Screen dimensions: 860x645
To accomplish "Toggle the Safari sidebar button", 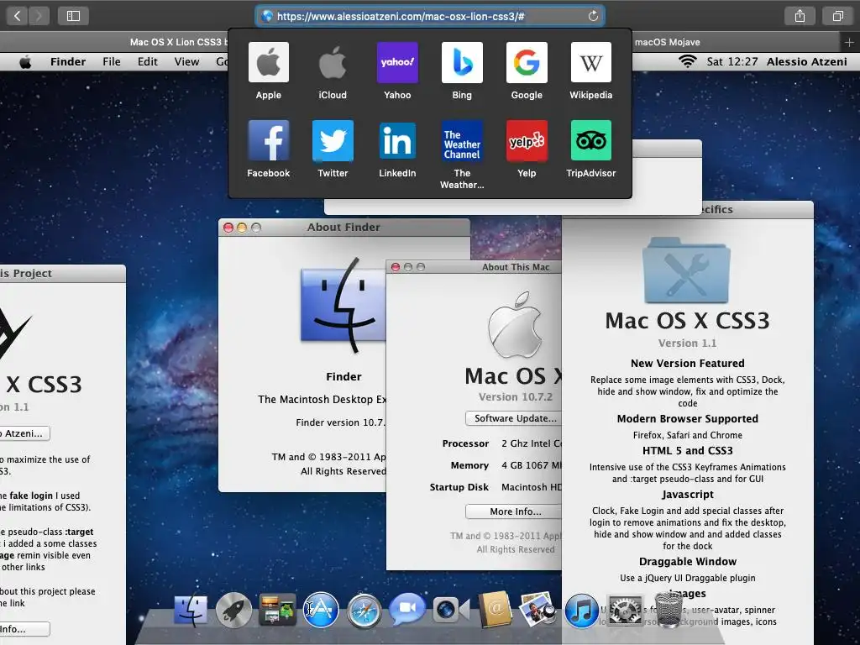I will click(74, 16).
